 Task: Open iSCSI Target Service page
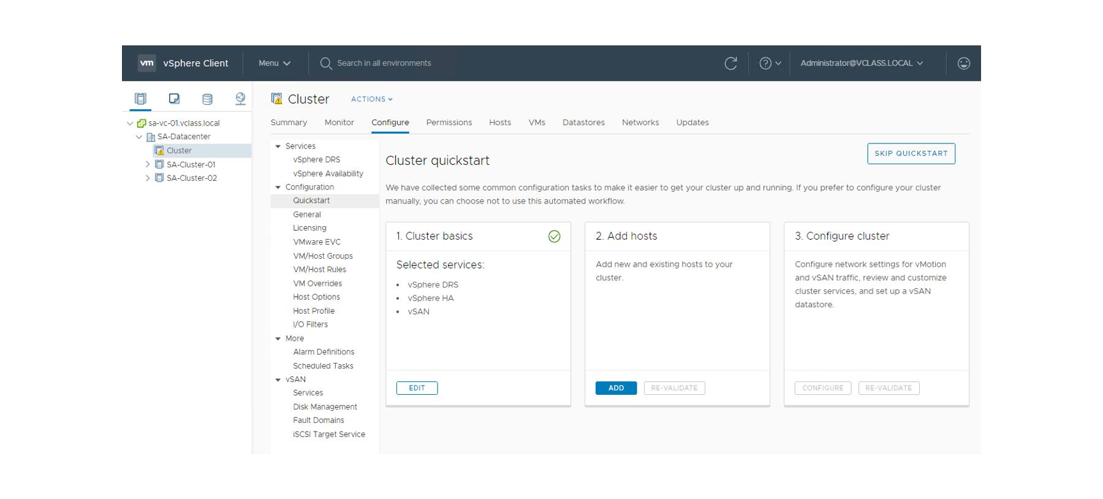point(329,435)
